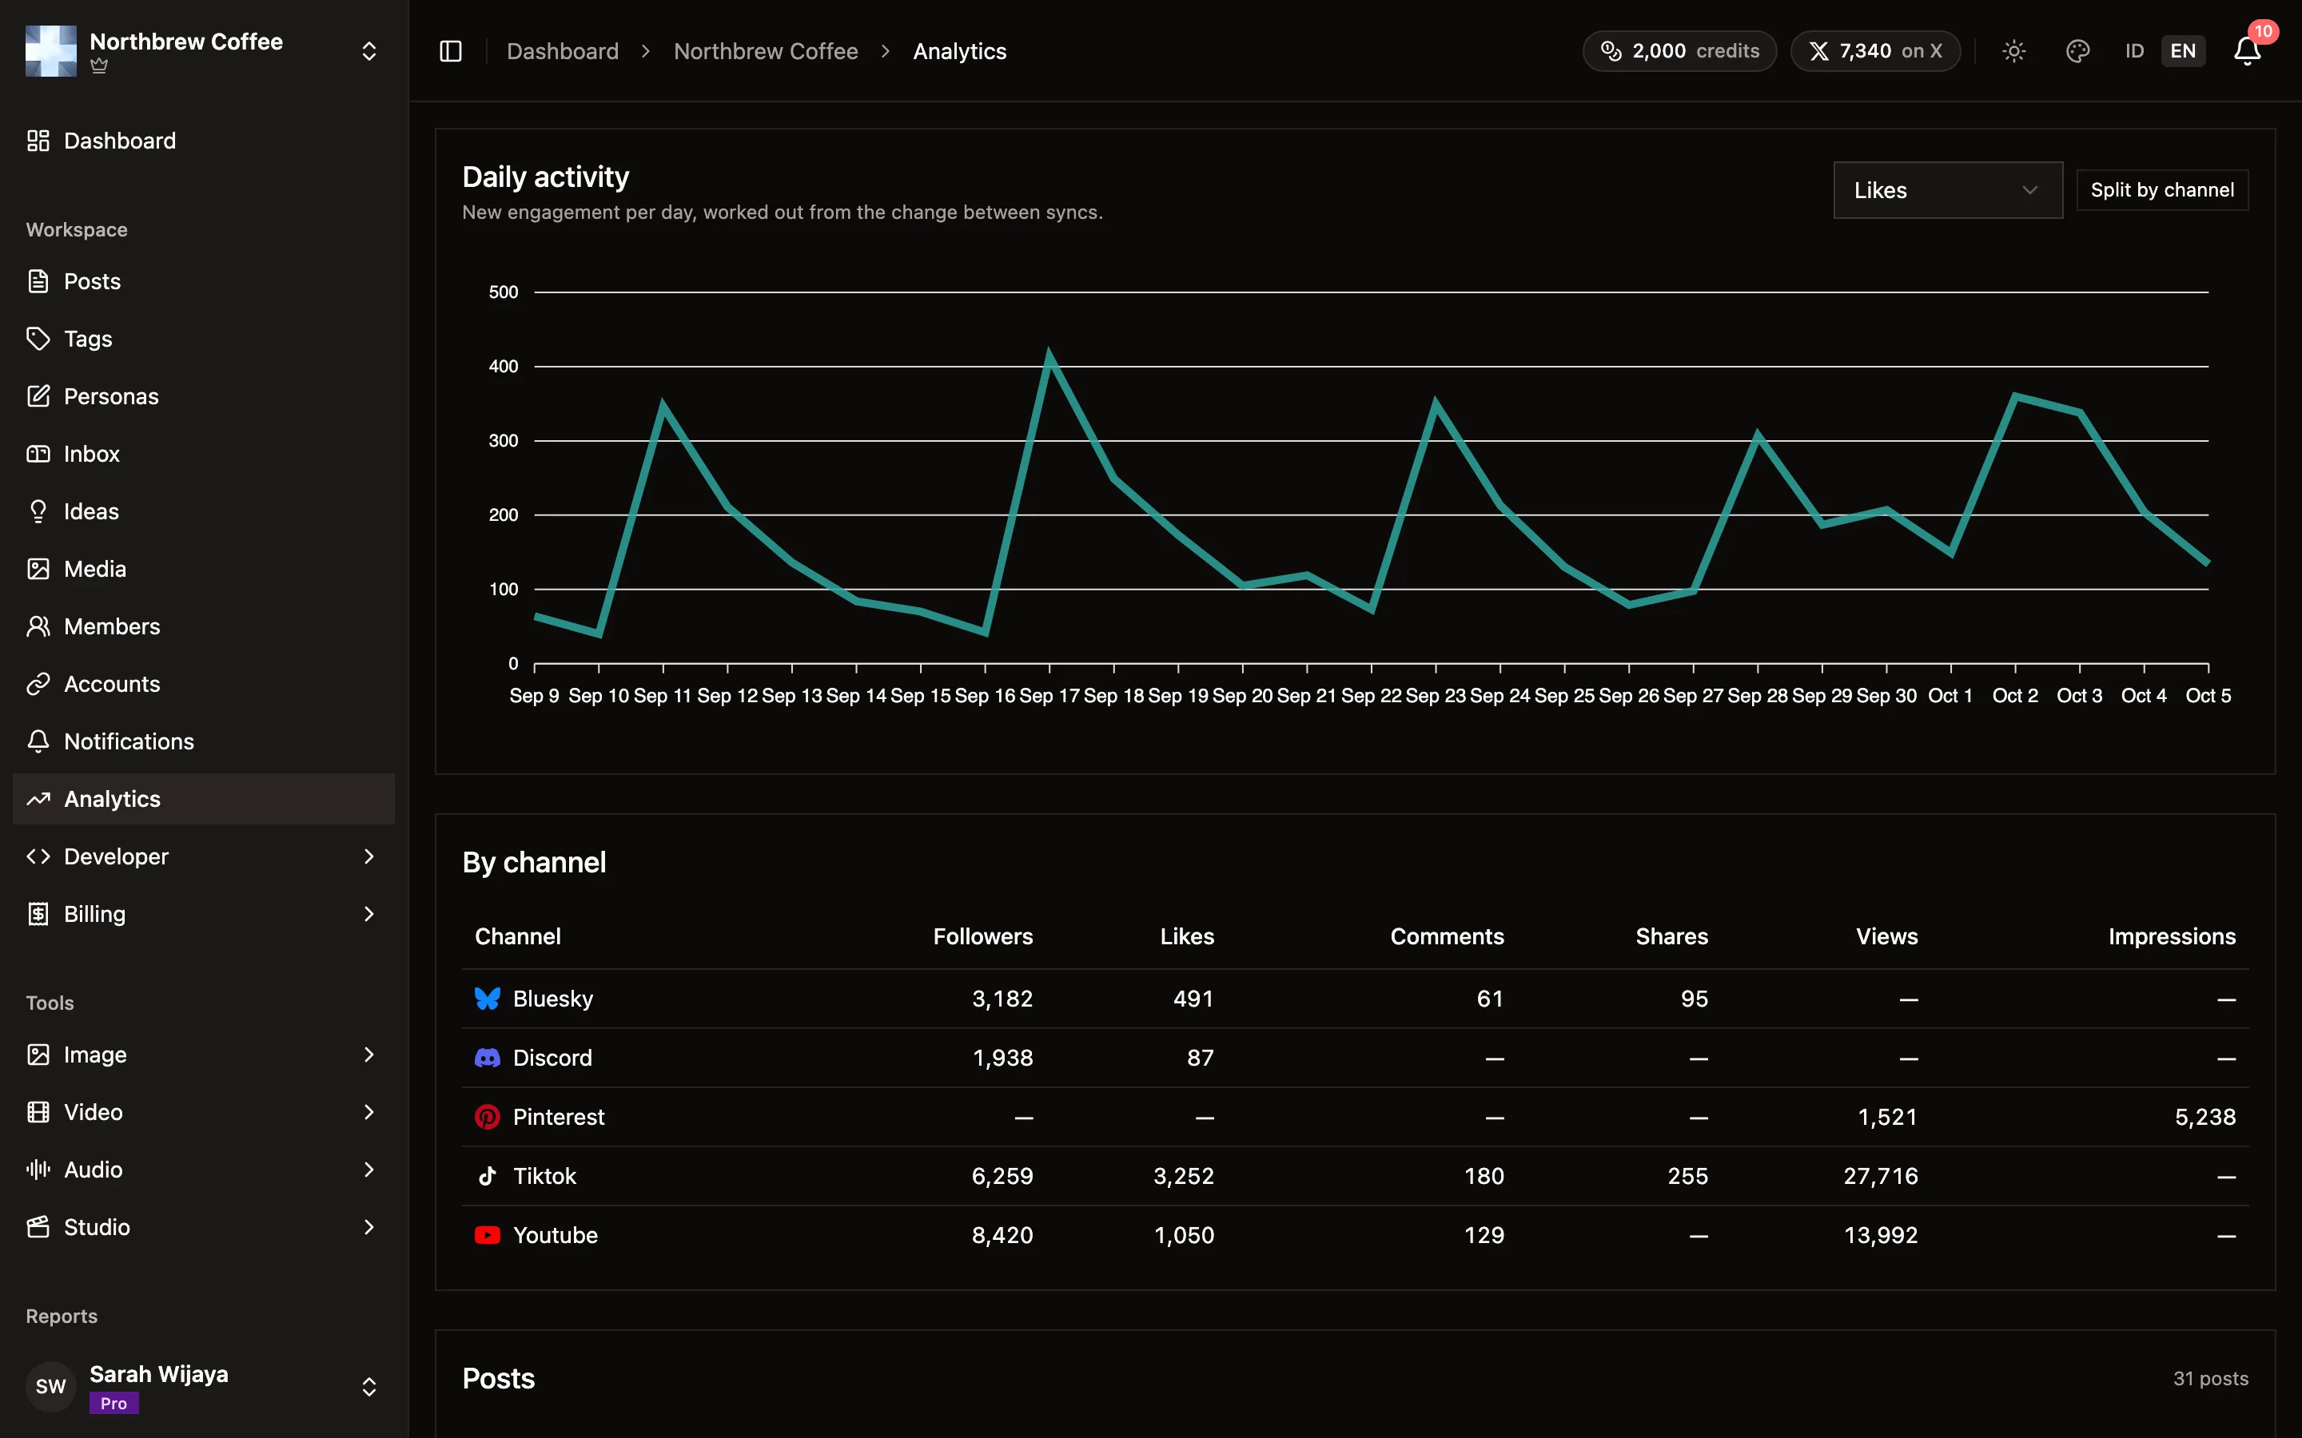The height and width of the screenshot is (1438, 2302).
Task: Open Tags in the sidebar
Action: pyautogui.click(x=204, y=339)
